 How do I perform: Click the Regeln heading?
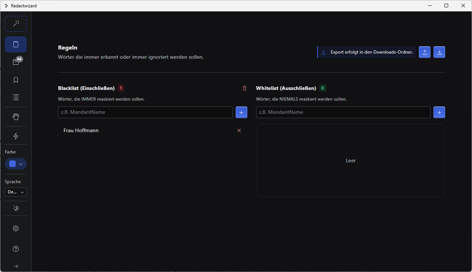(x=68, y=48)
